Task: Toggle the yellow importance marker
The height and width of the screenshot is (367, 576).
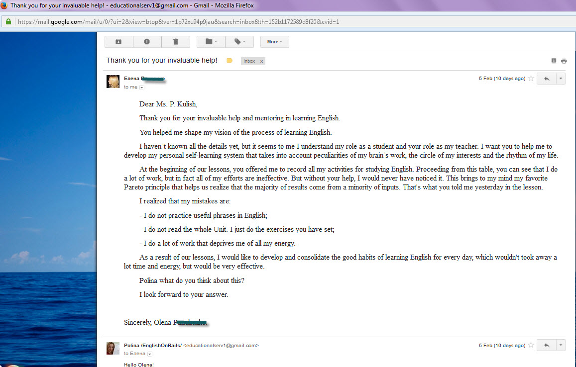Action: click(x=230, y=61)
